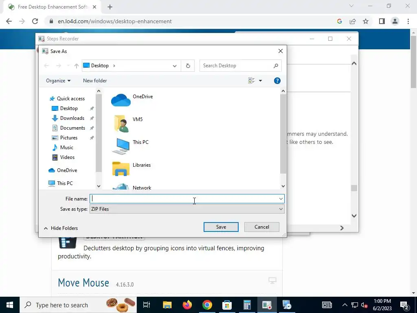Open Task View on the taskbar

(147, 305)
